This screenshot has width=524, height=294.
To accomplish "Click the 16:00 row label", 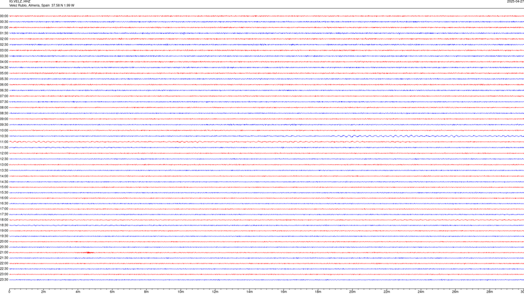I will [4, 198].
